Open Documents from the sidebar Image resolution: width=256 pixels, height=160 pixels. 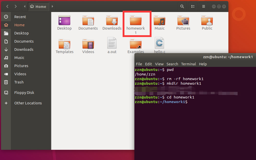pos(26,41)
